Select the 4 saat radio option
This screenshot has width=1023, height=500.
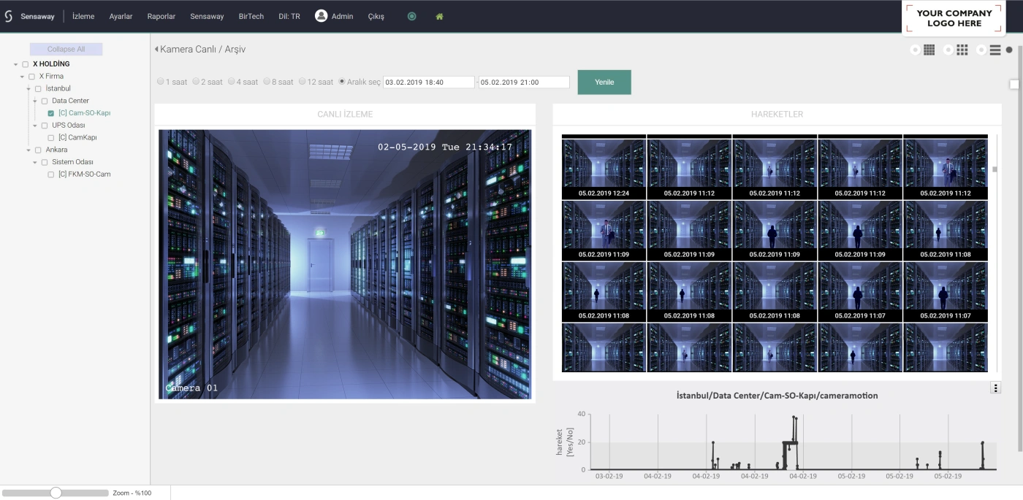pos(231,82)
